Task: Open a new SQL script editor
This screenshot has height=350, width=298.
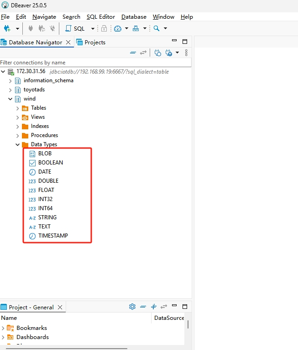Action: click(75, 28)
